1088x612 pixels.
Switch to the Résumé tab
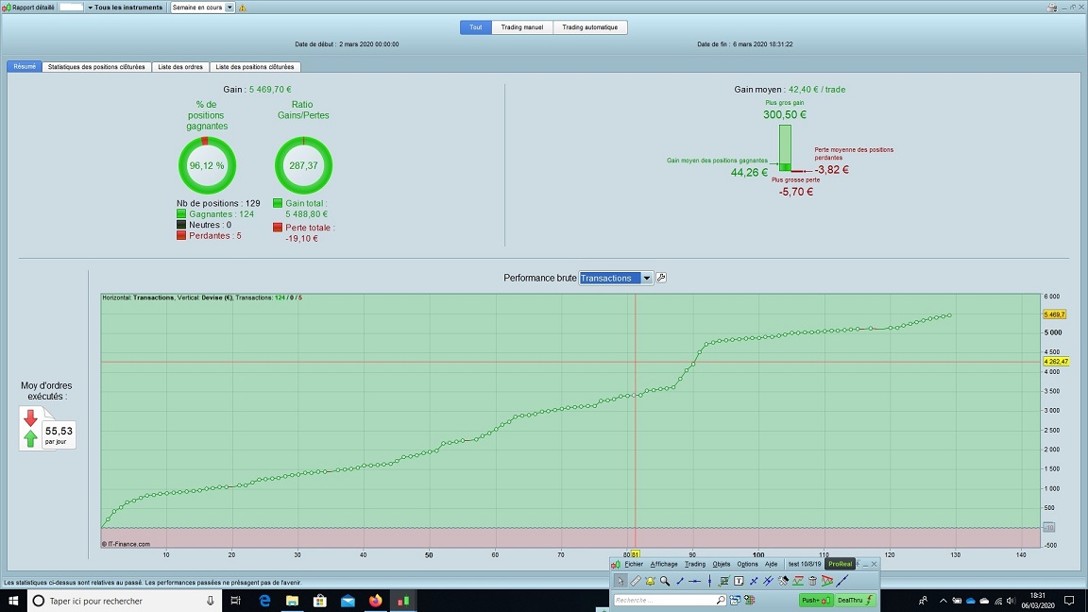click(25, 67)
